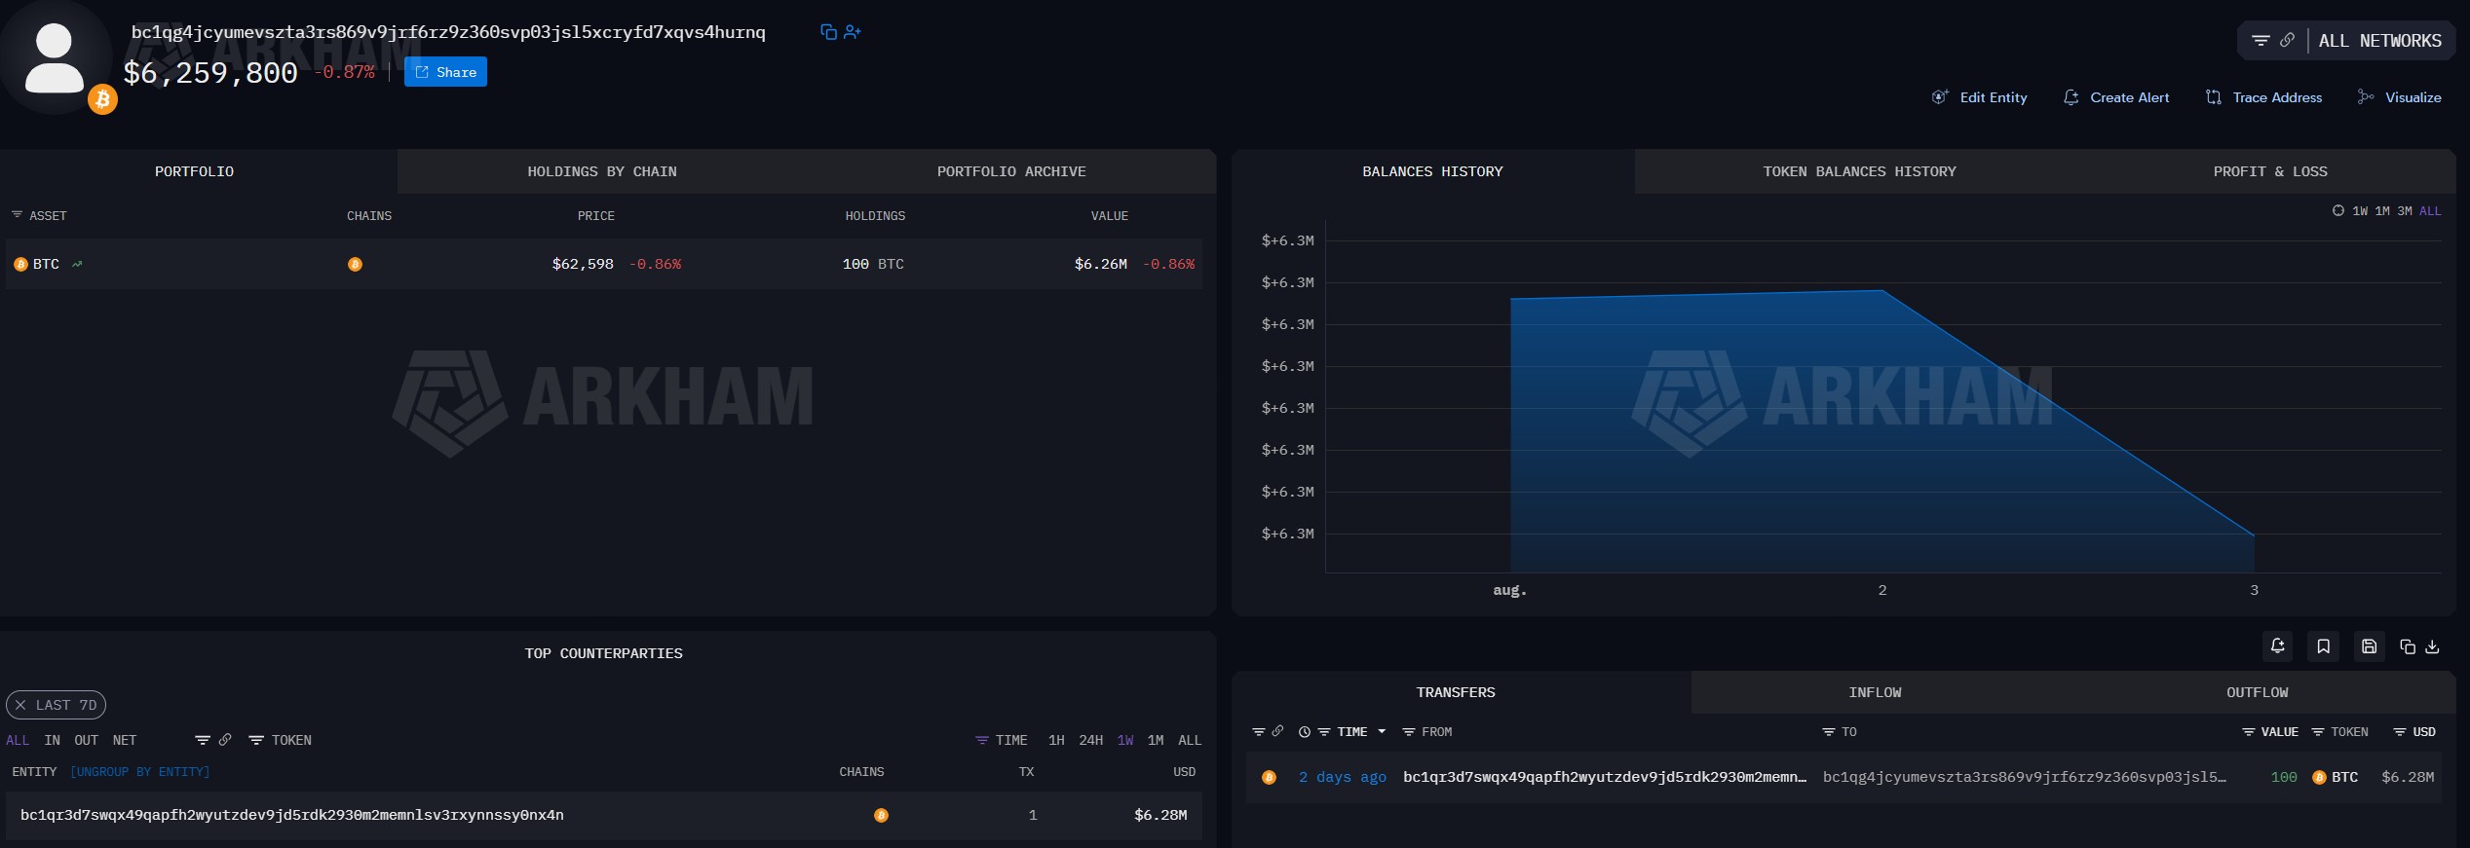Screen dimensions: 2470x848
Task: Download transfers with the download icon
Action: coord(2432,646)
